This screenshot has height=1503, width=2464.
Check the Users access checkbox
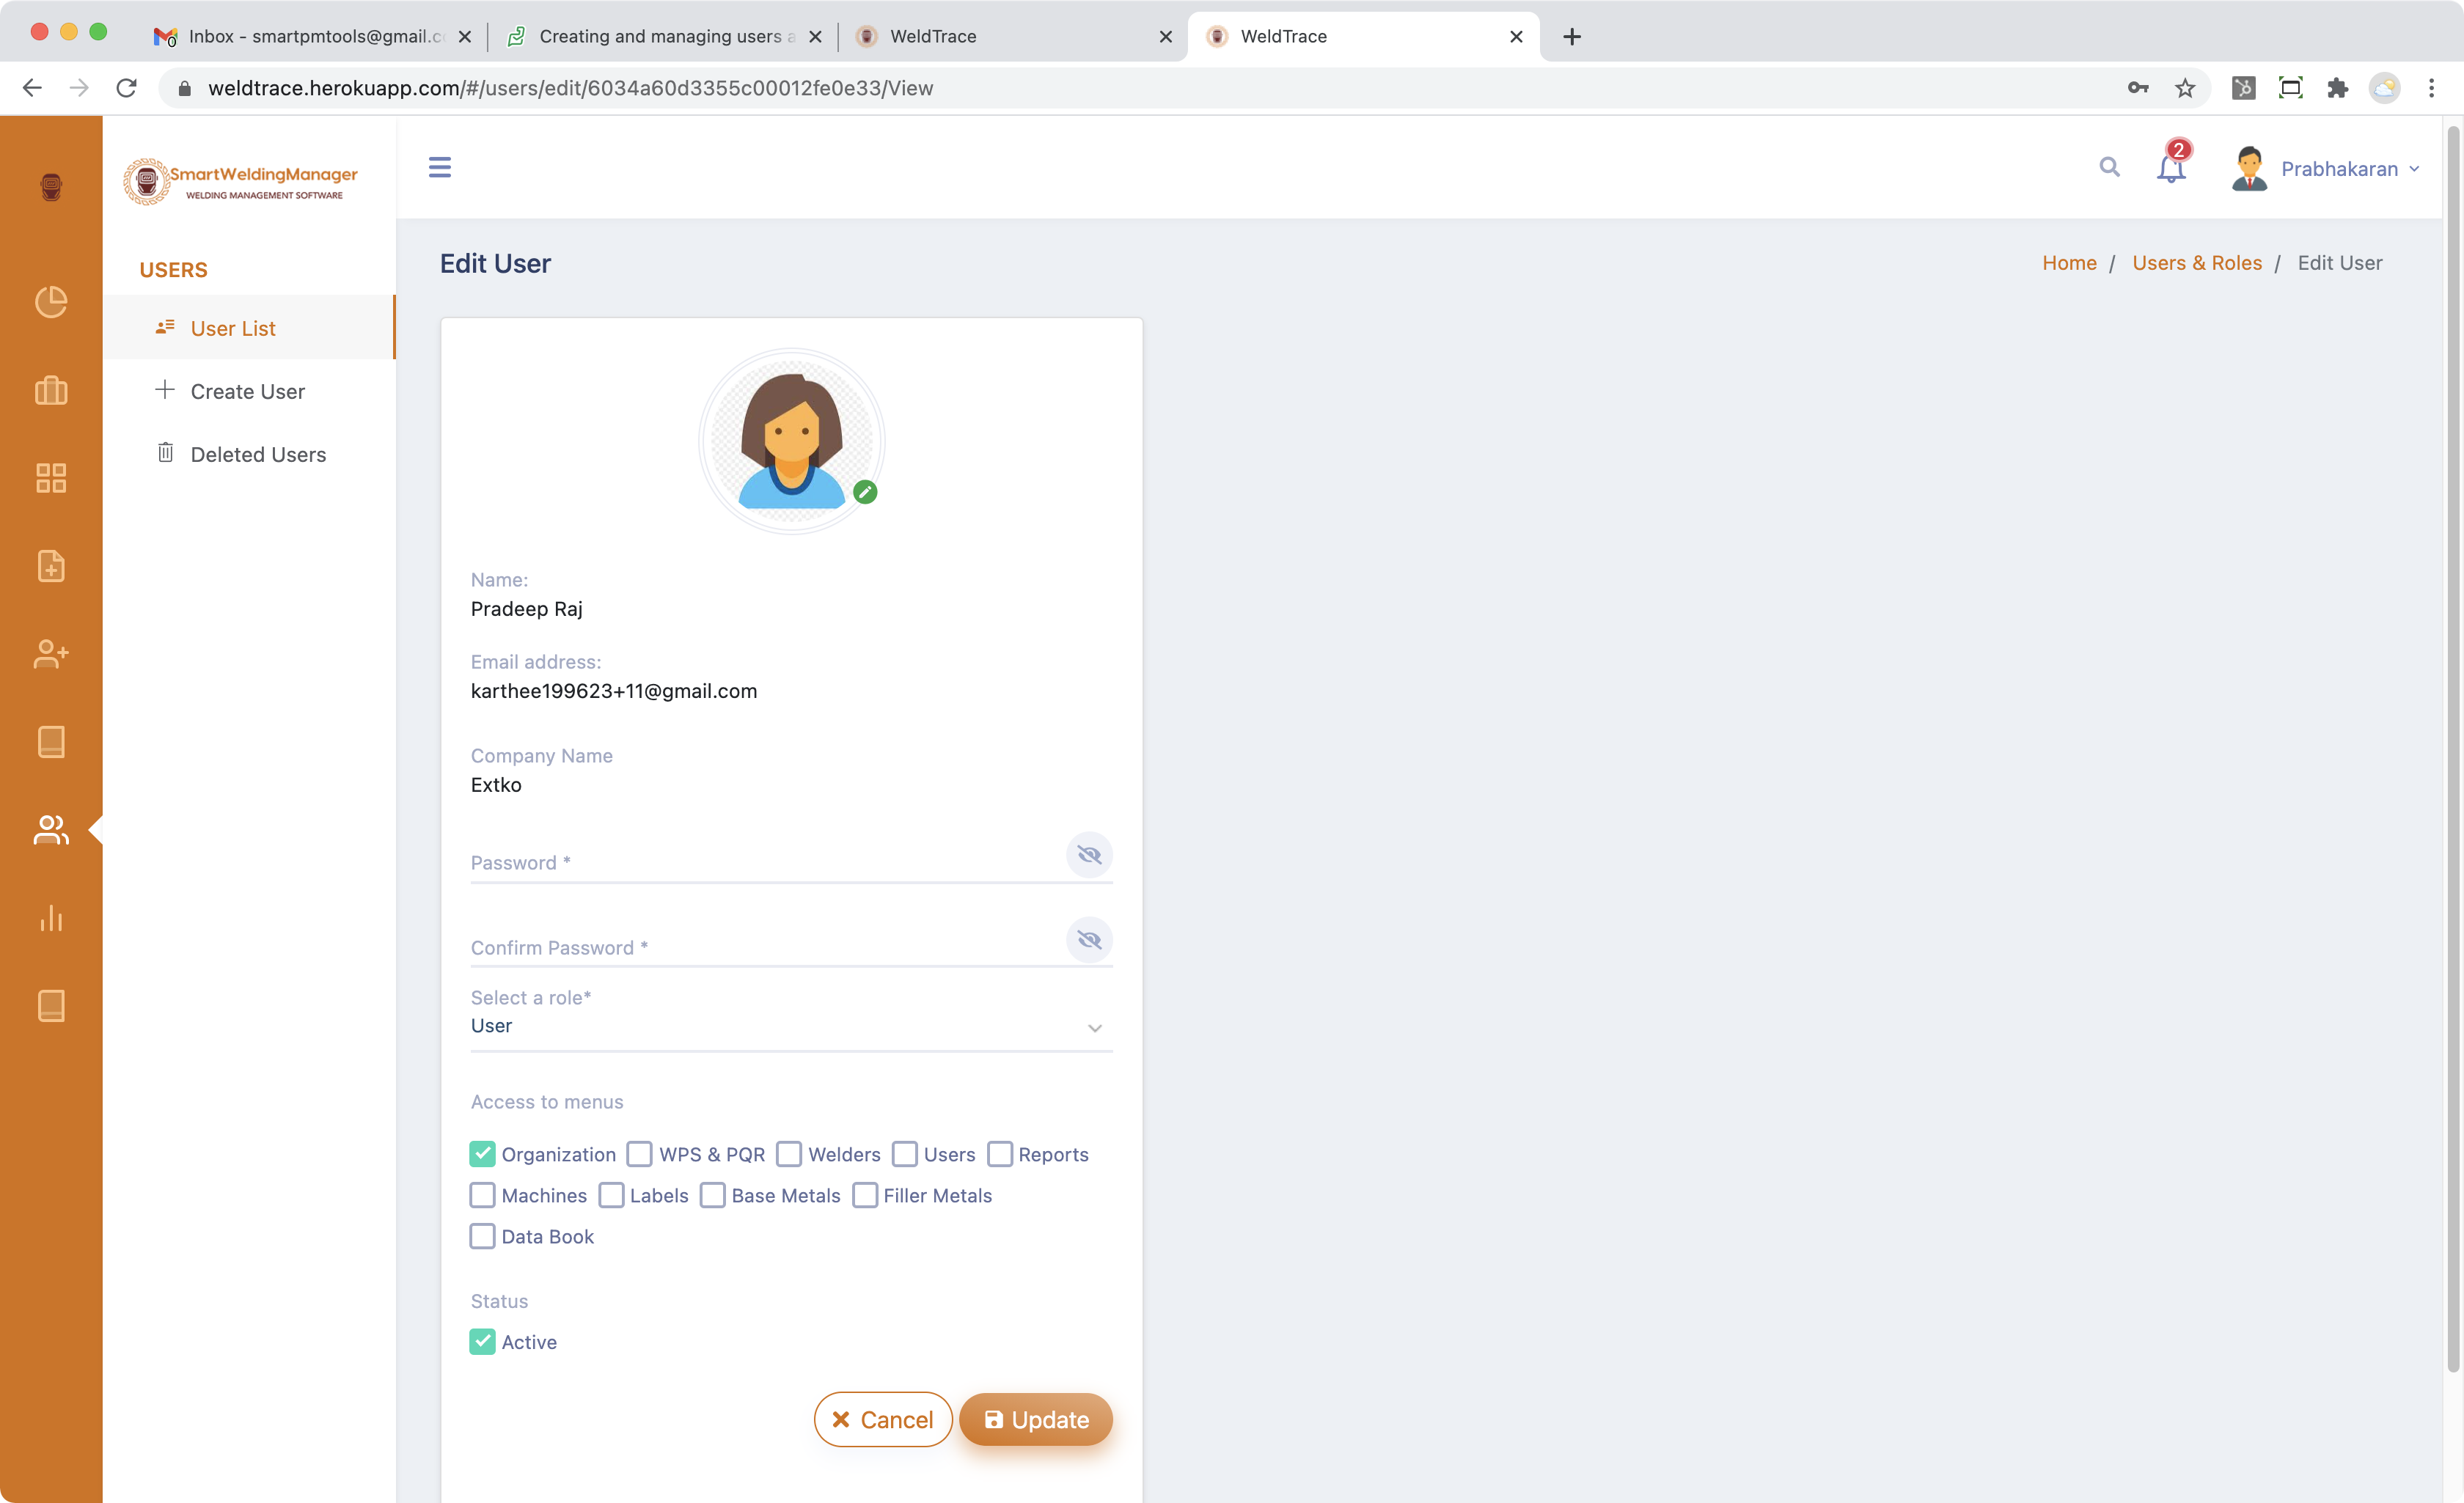coord(905,1154)
